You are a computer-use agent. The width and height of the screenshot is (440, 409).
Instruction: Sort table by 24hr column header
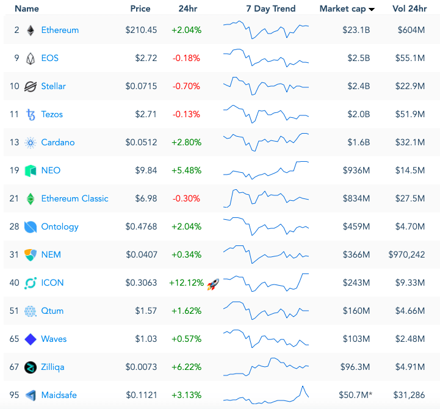pyautogui.click(x=188, y=9)
